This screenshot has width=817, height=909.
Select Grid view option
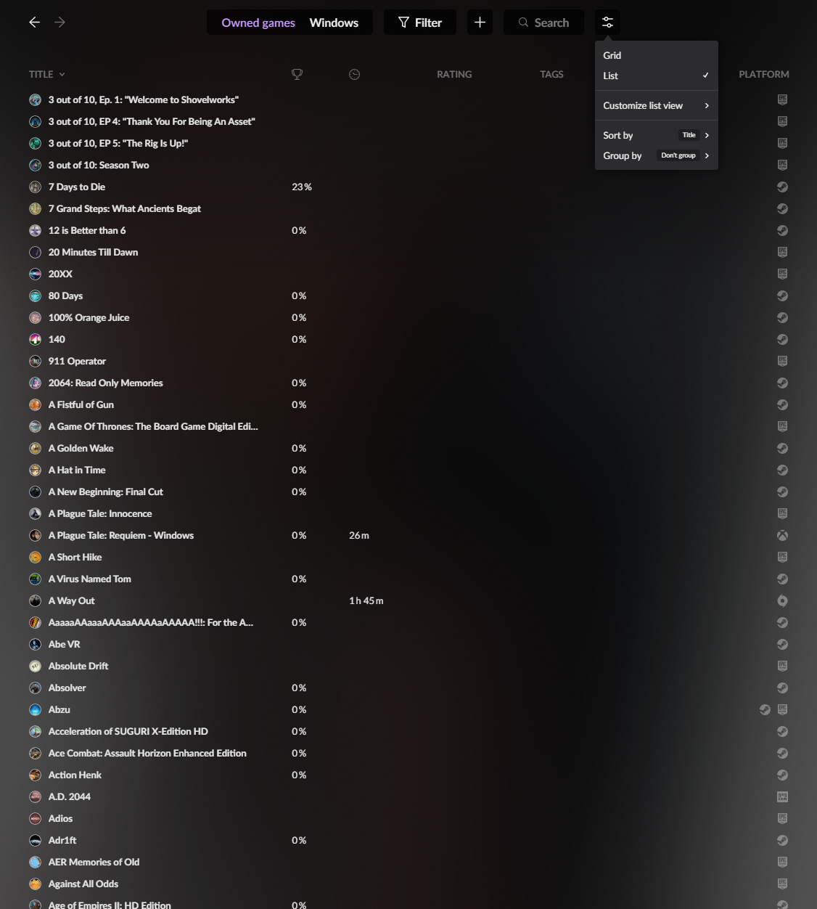(656, 55)
